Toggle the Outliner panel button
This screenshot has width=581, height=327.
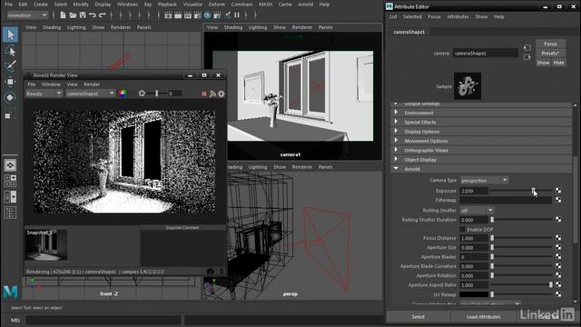click(x=10, y=213)
